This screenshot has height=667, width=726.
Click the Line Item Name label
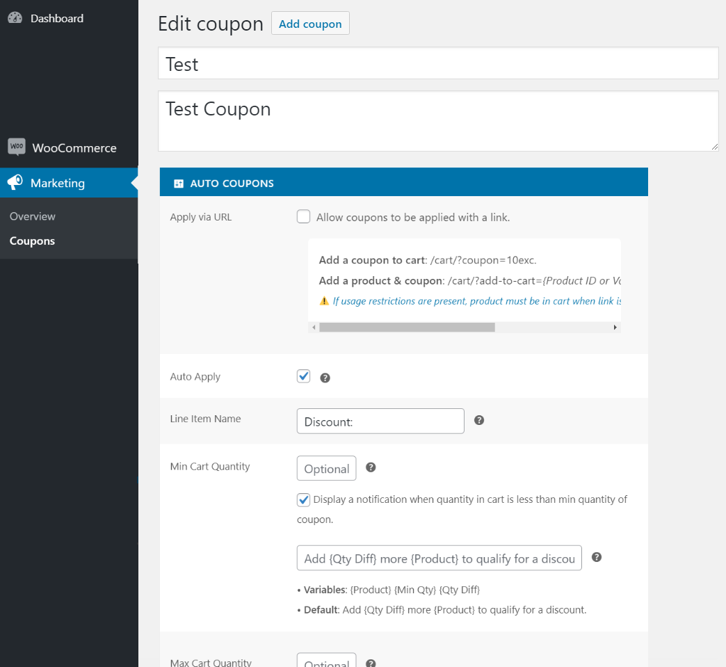205,419
